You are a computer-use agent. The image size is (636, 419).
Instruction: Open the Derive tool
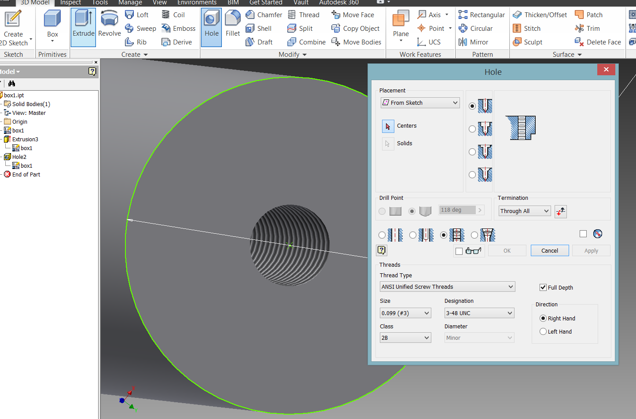(x=176, y=42)
